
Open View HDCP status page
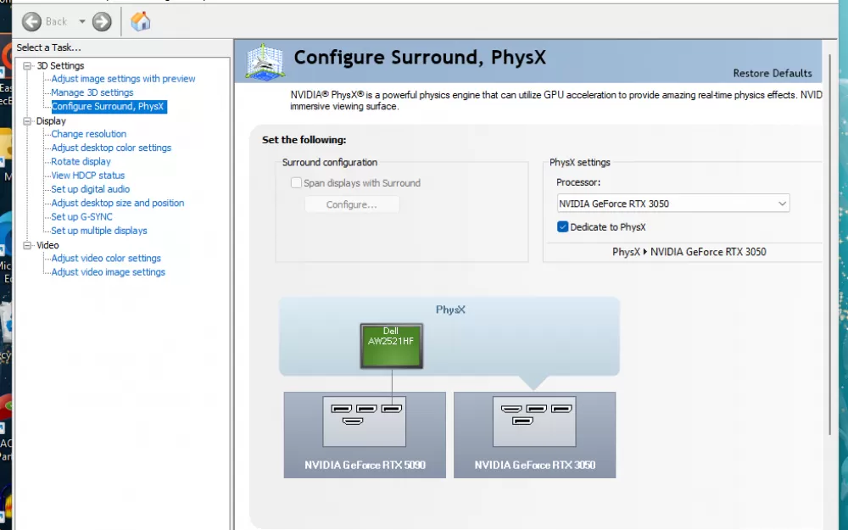click(88, 176)
